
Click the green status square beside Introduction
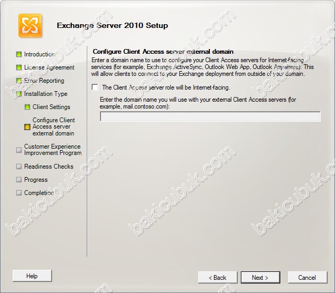(x=19, y=54)
